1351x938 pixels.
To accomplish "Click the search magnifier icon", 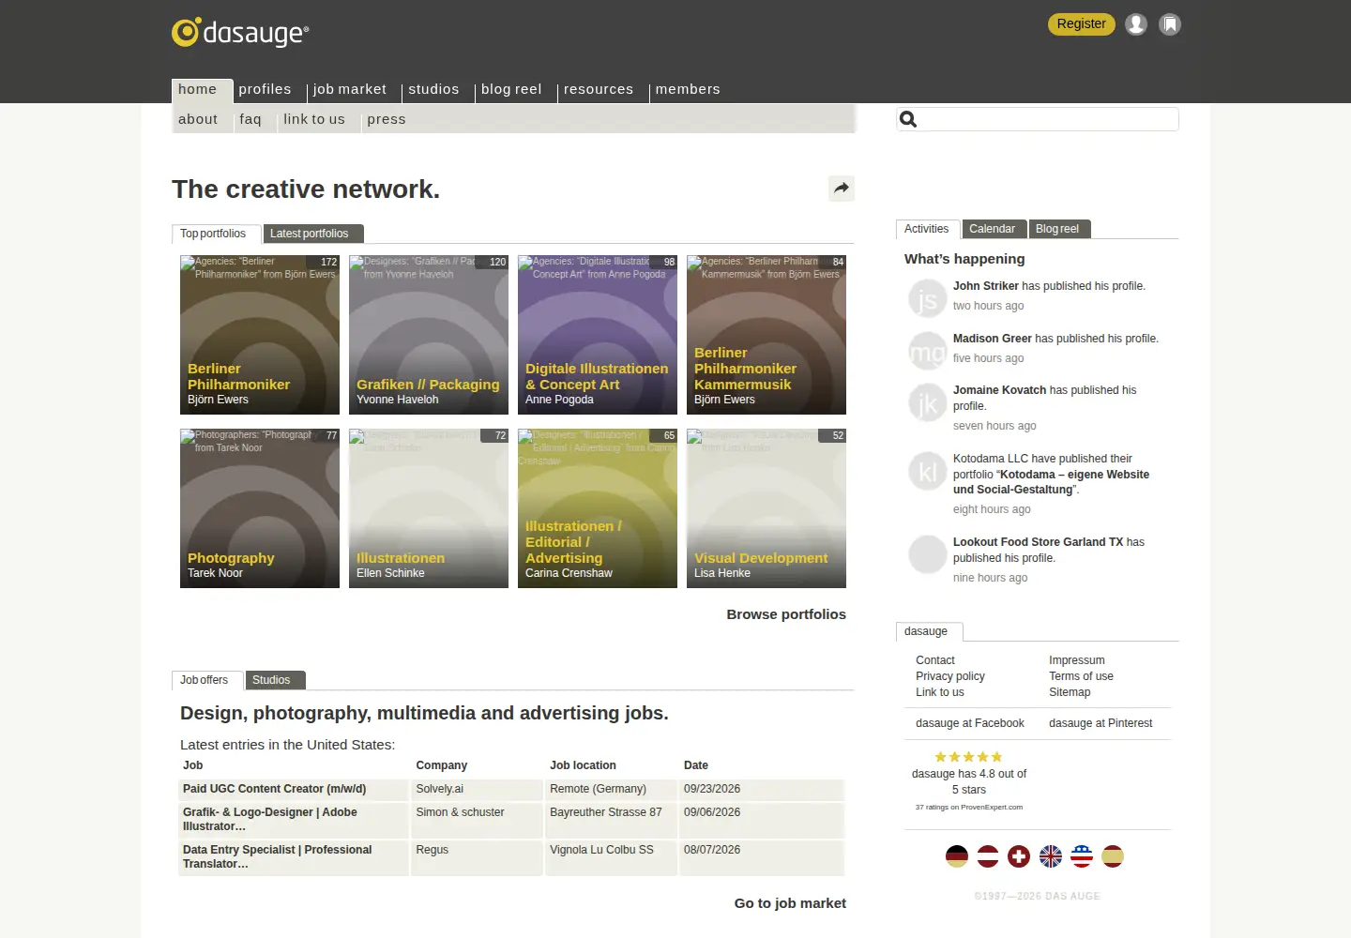I will [908, 119].
